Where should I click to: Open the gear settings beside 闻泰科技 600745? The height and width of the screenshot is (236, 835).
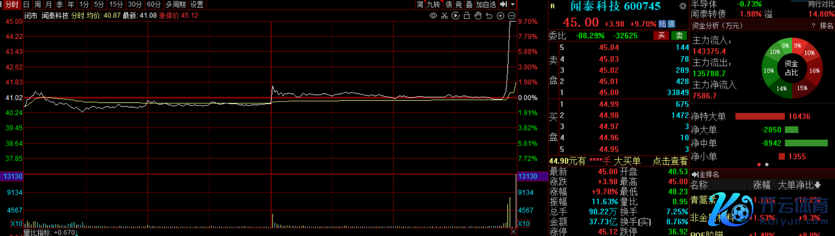683,6
